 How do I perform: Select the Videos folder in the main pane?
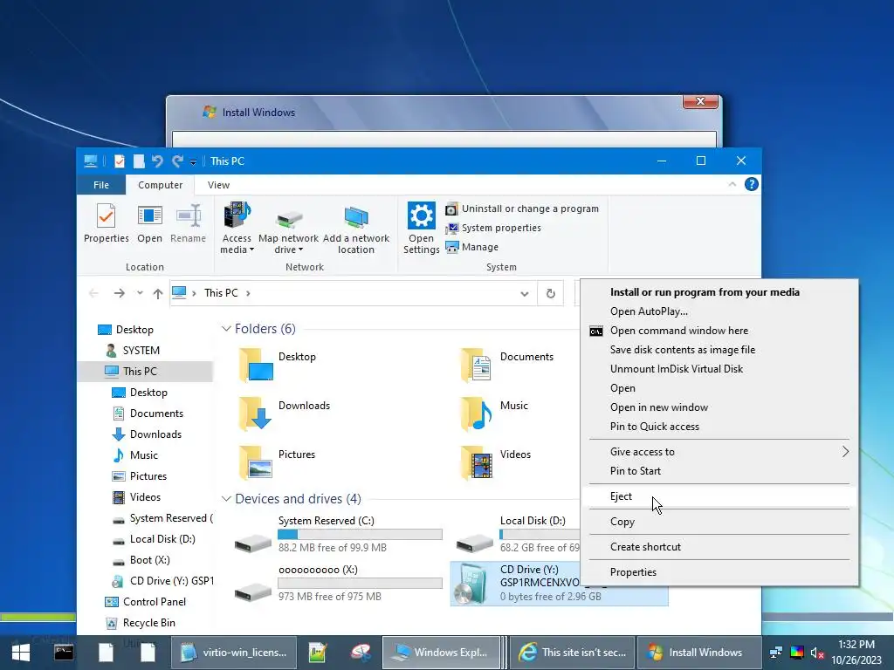pyautogui.click(x=495, y=462)
